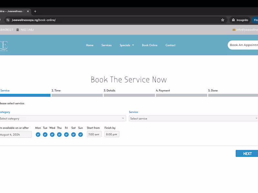
Task: Switch to the Services navigation item
Action: [x=106, y=45]
